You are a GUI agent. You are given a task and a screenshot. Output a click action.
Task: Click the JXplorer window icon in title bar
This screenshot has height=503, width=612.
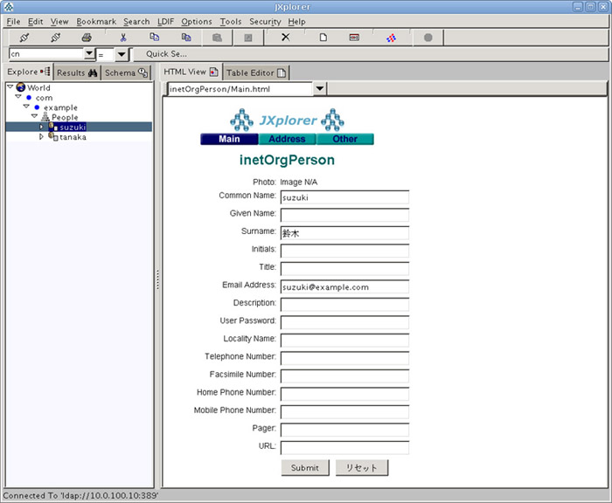[8, 7]
